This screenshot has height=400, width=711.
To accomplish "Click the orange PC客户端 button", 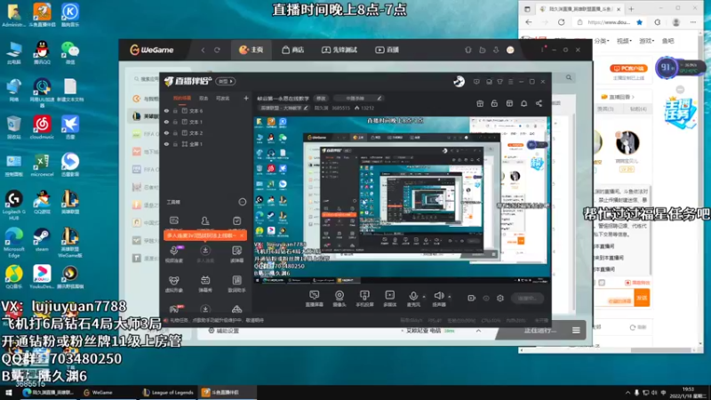I will click(x=628, y=68).
